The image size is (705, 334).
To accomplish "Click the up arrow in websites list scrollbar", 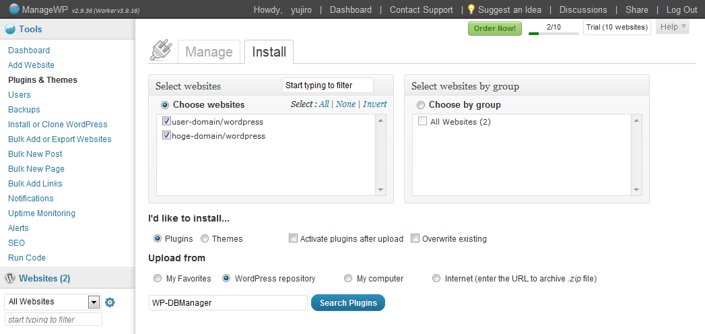I will [381, 121].
